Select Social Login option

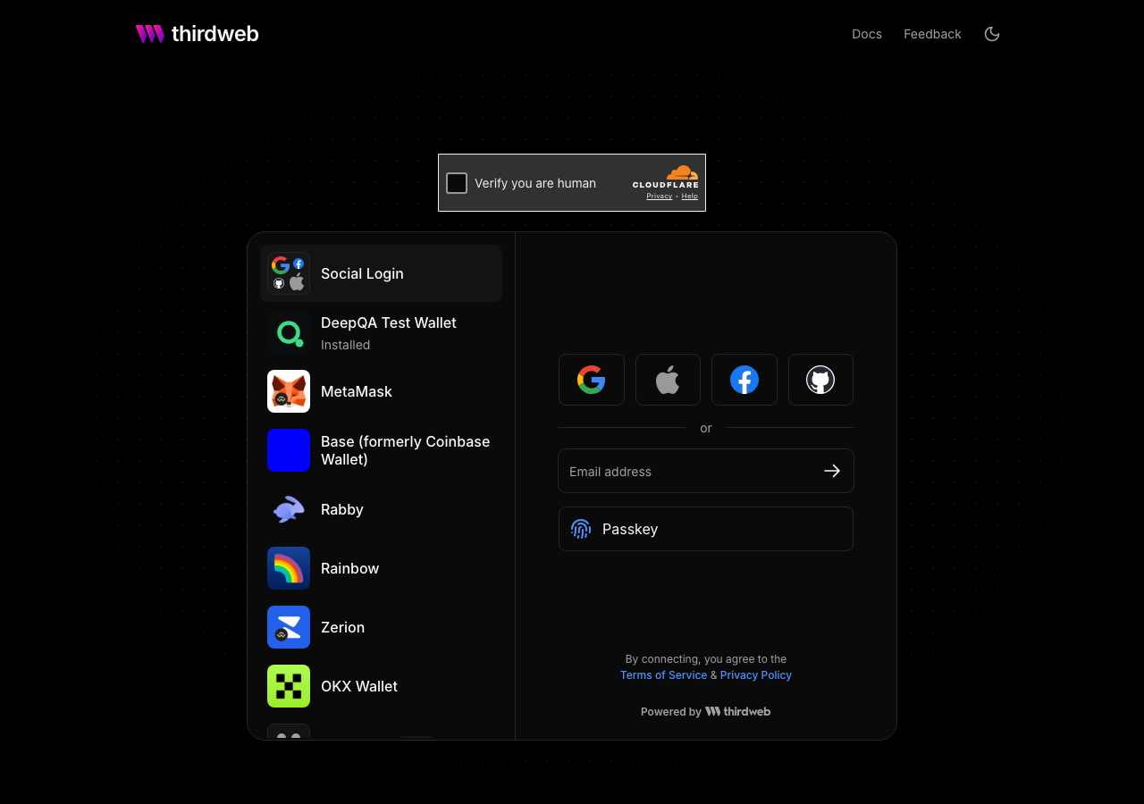(x=381, y=273)
